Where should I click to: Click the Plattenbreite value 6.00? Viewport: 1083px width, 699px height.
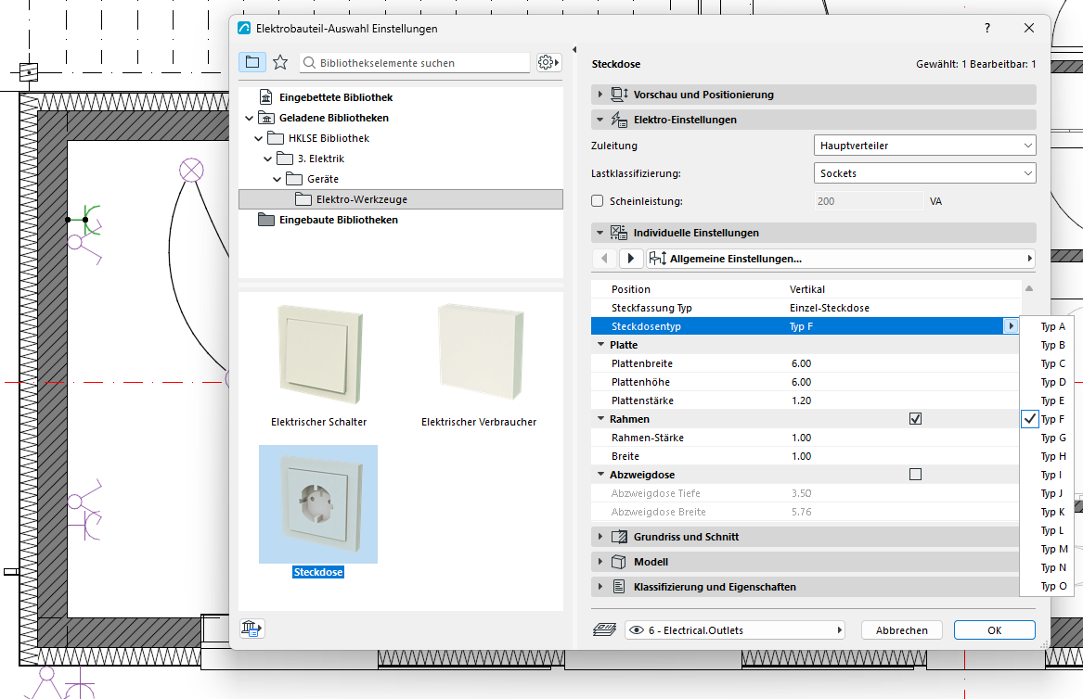[x=801, y=363]
